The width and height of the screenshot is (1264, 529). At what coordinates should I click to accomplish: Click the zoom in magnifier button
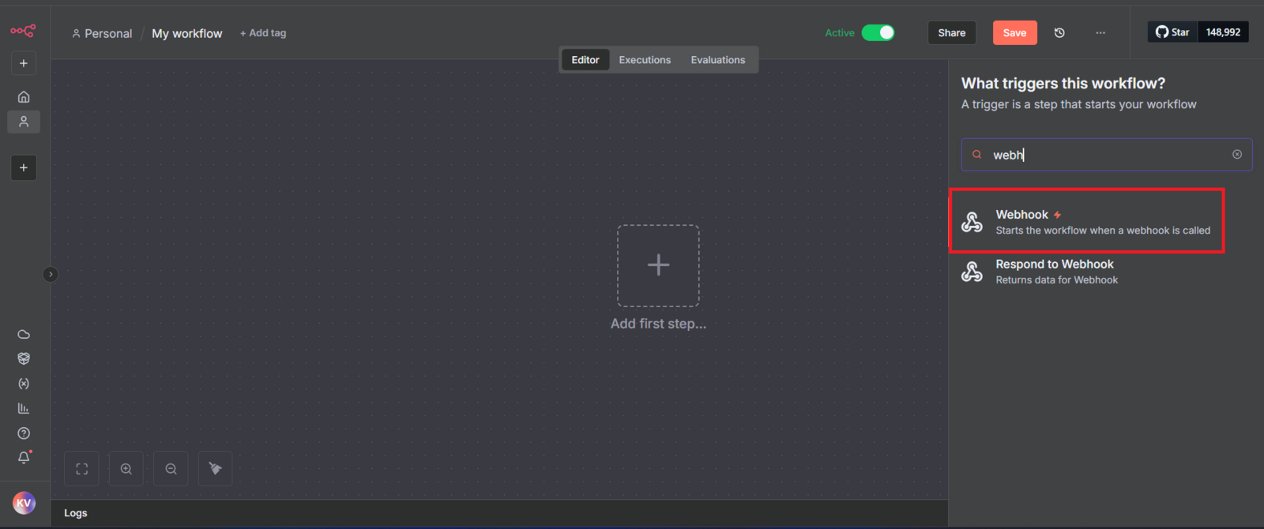[x=126, y=469]
